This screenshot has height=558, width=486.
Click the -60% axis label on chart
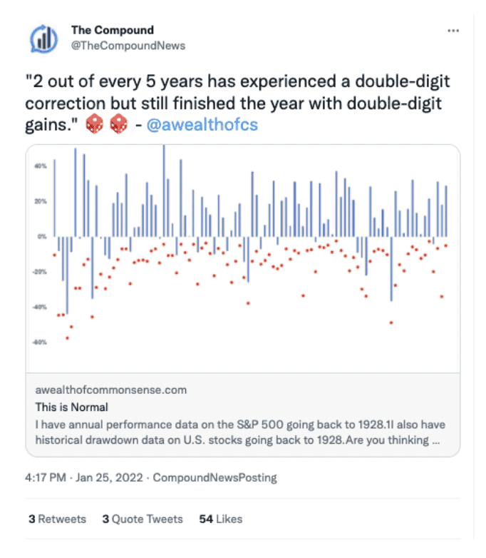(x=39, y=343)
